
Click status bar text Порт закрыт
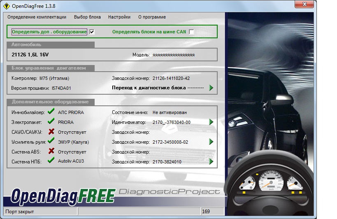point(20,212)
